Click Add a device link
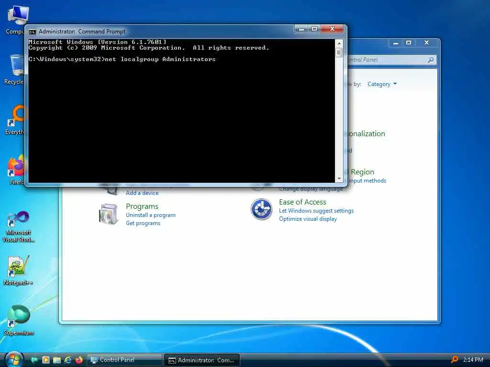This screenshot has width=490, height=367. [142, 193]
